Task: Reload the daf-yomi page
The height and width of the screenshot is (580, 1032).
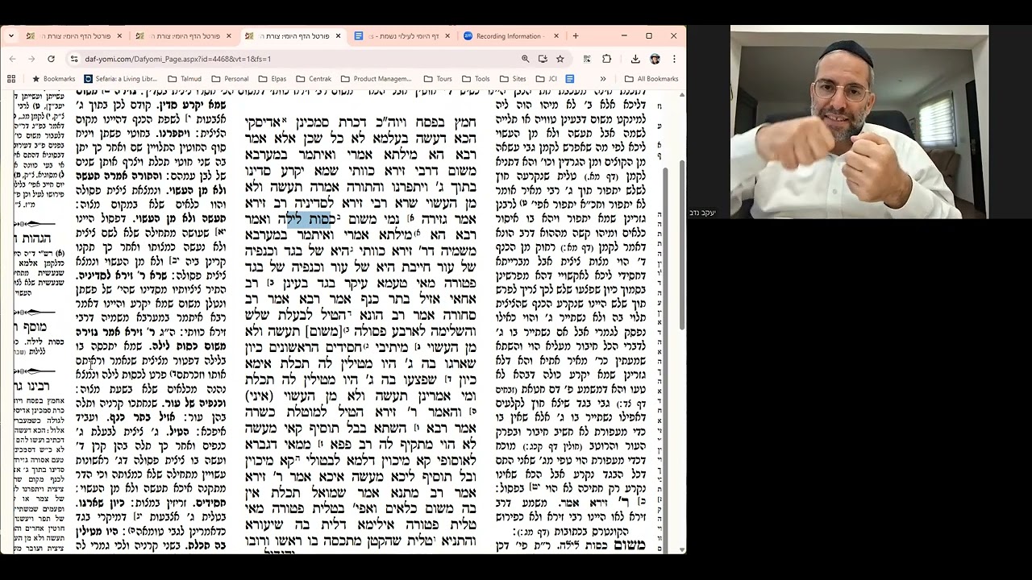Action: (51, 59)
